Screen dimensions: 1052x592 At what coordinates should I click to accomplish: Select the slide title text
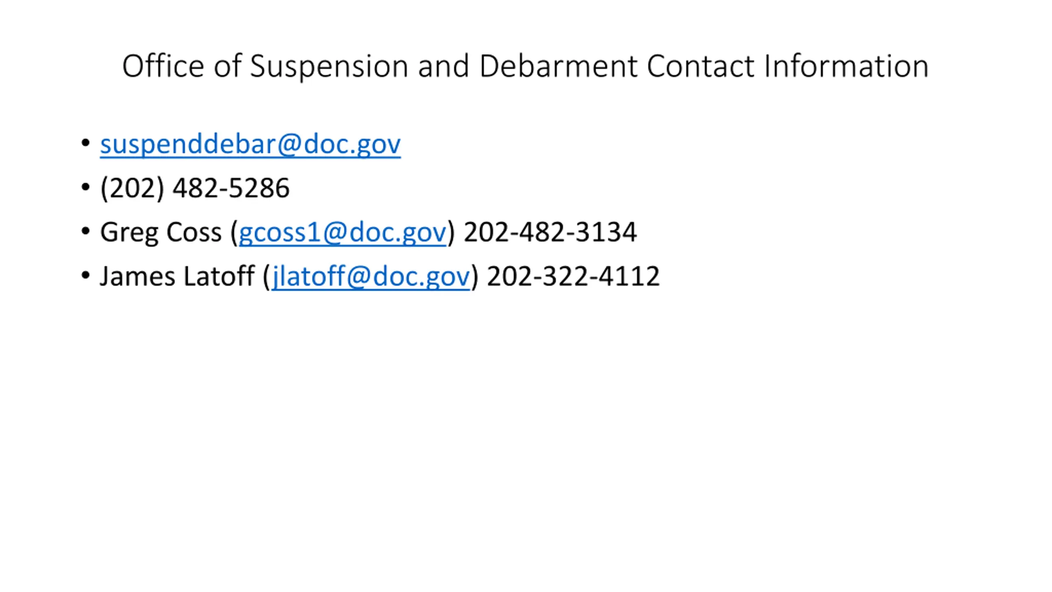click(525, 66)
